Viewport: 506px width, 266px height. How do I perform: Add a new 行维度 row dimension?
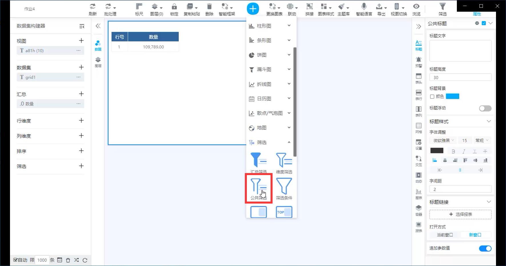81,121
